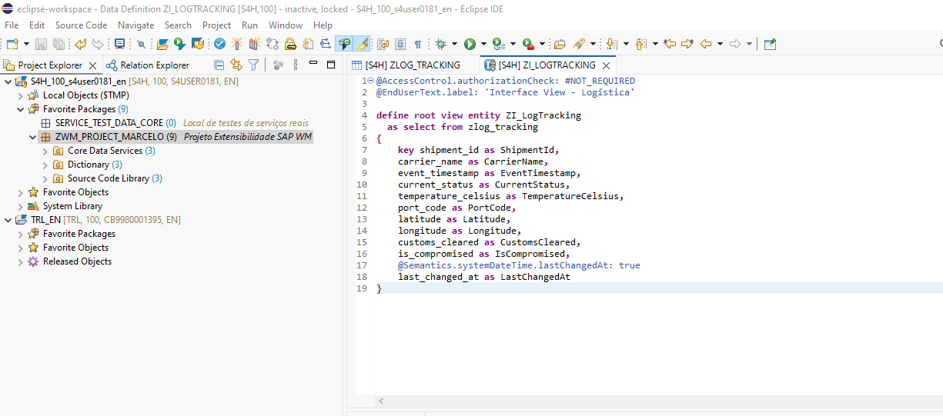The image size is (943, 416).
Task: Click the Back navigation arrow icon
Action: click(705, 44)
